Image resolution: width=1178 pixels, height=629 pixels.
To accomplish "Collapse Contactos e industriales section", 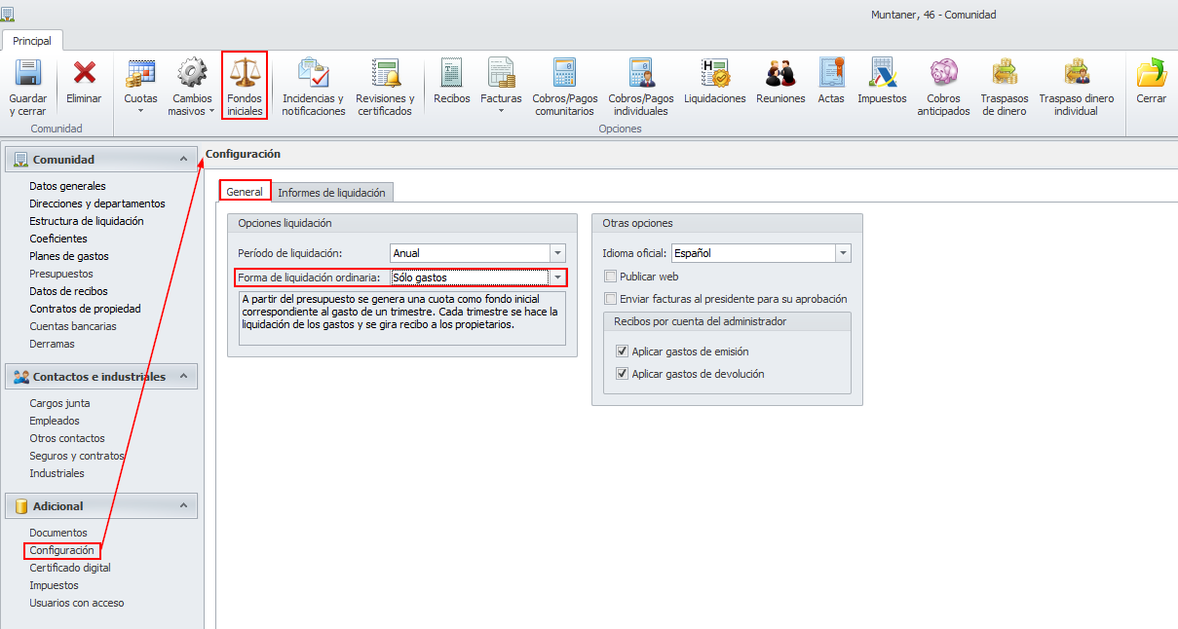I will (x=182, y=376).
